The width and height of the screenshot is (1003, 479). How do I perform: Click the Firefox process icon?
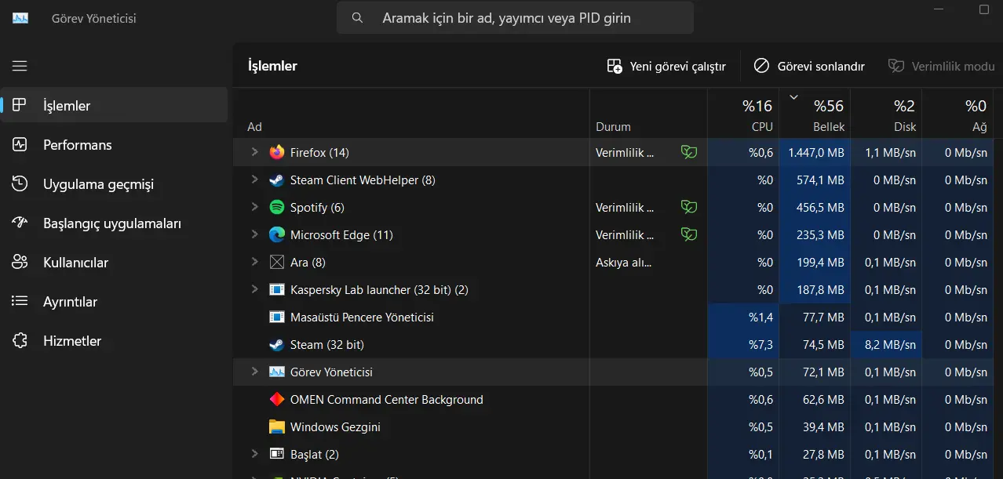click(x=276, y=153)
